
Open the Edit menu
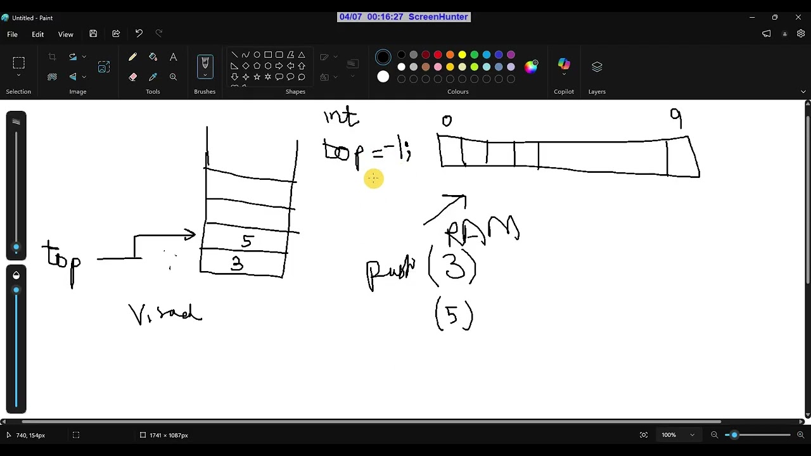tap(37, 34)
